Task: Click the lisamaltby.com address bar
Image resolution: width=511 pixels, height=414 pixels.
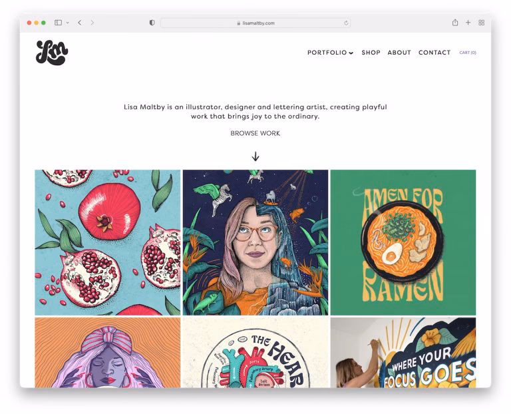Action: (255, 23)
